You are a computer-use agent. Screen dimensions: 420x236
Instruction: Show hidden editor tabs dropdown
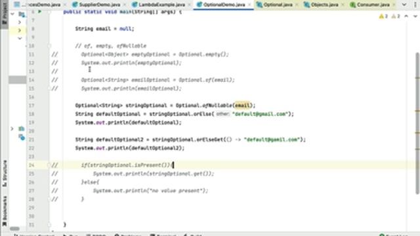tap(404, 5)
